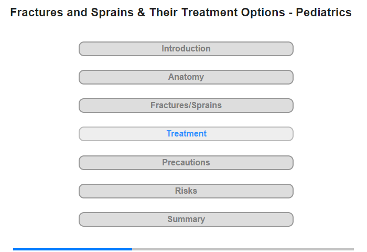Open the Summary section

[186, 219]
